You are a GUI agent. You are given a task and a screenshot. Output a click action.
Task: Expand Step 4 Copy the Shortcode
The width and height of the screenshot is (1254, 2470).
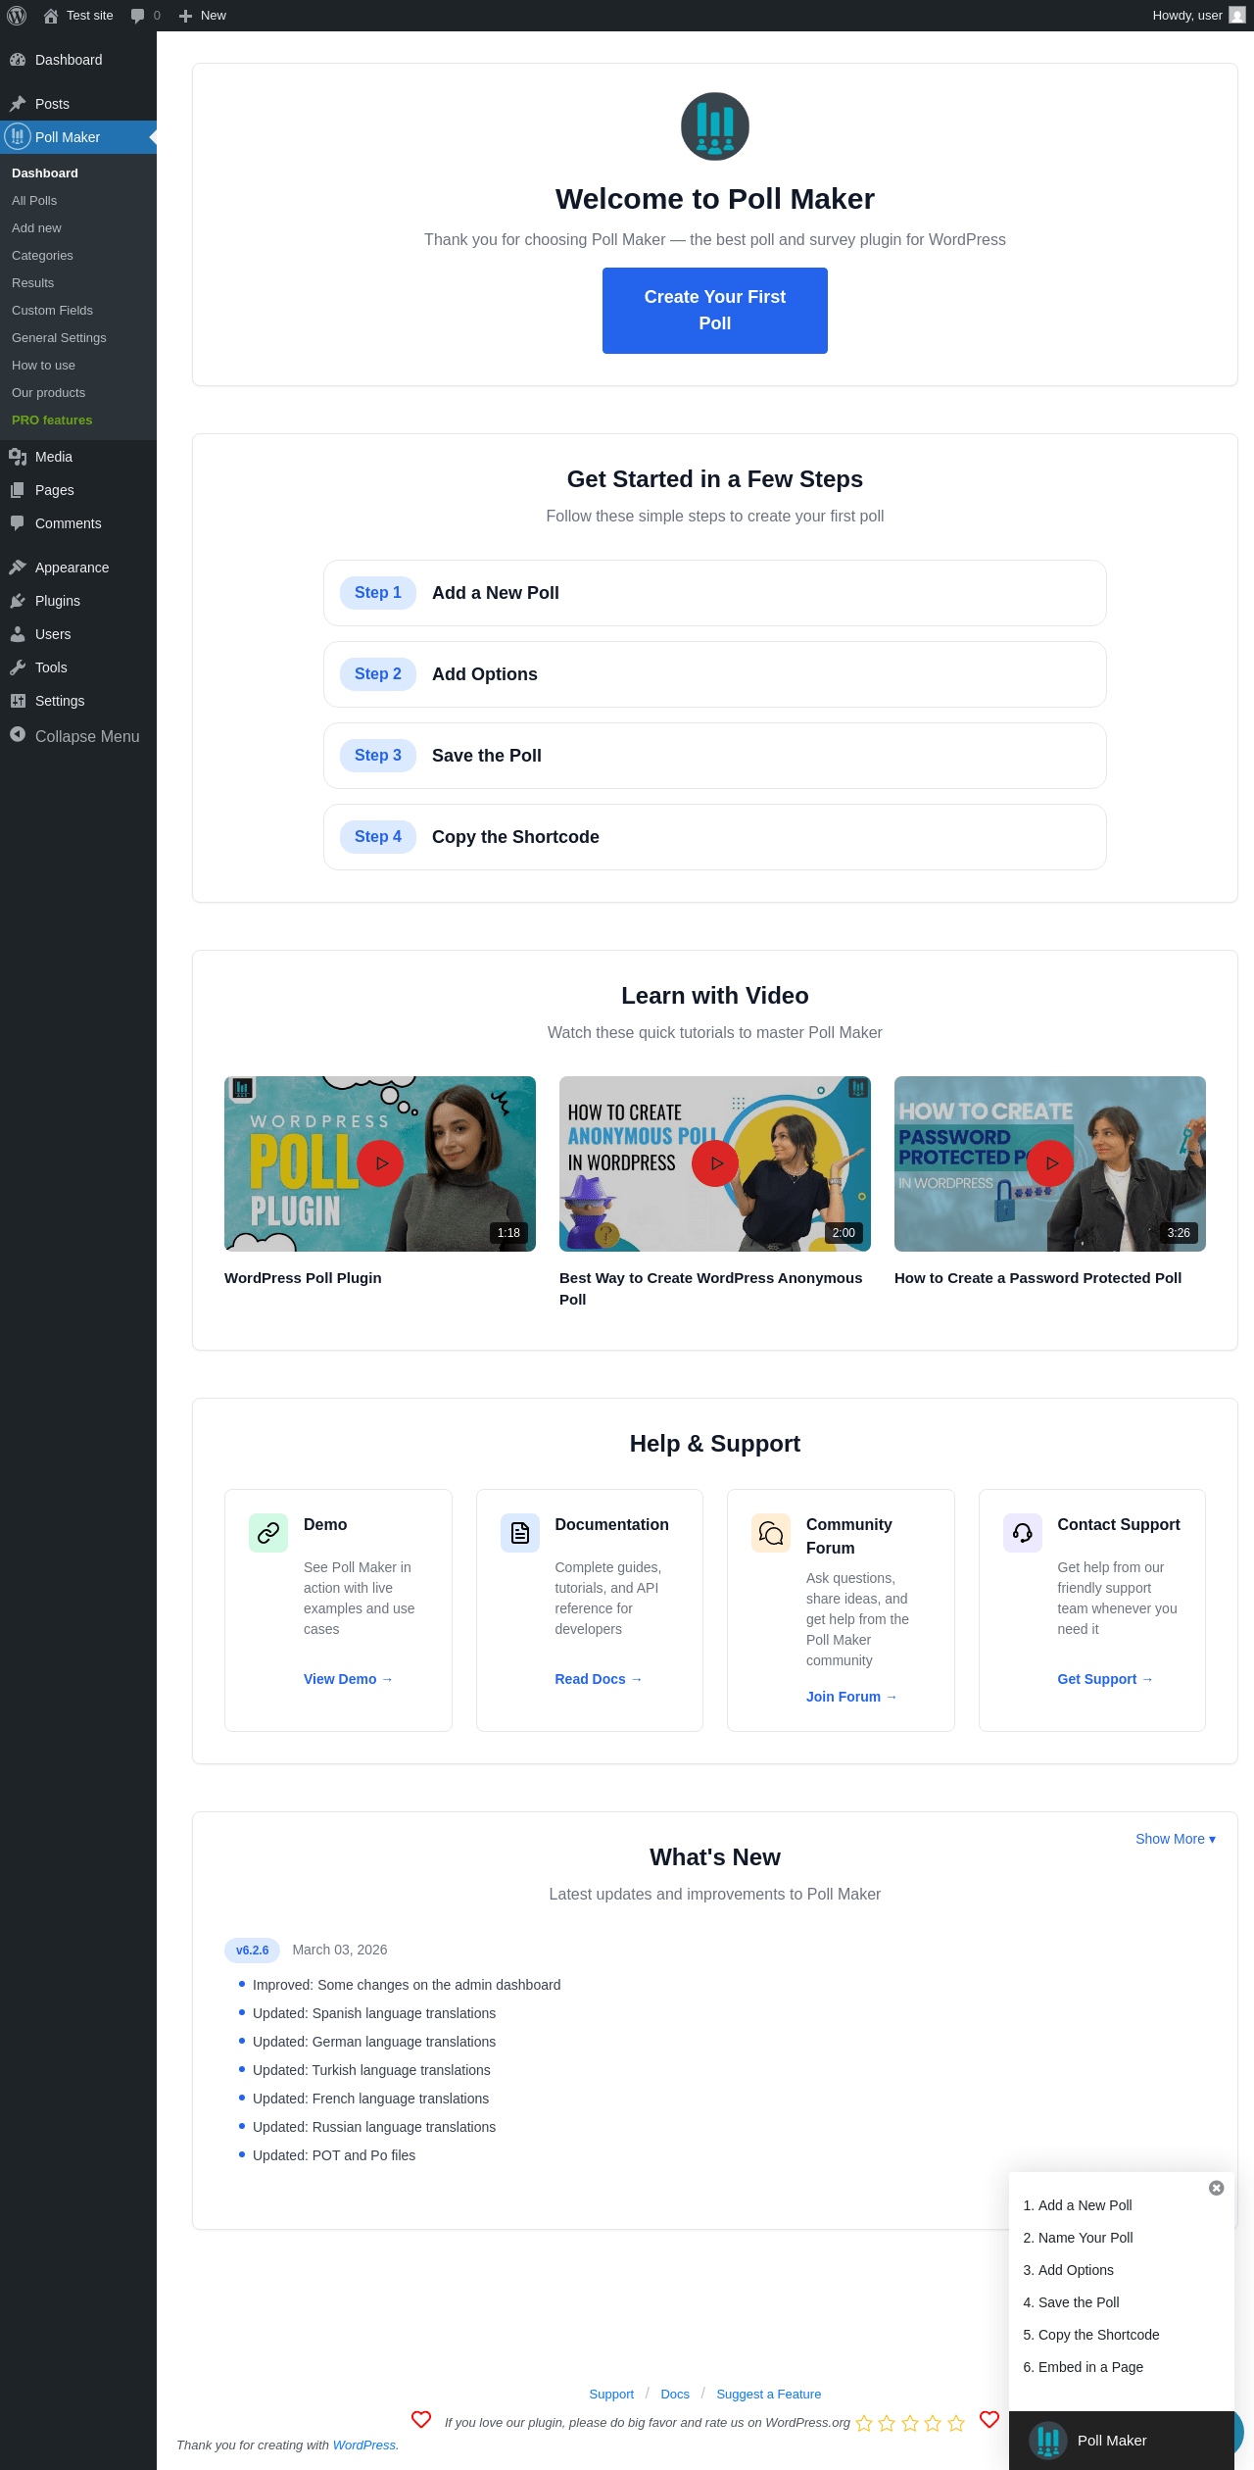tap(715, 837)
